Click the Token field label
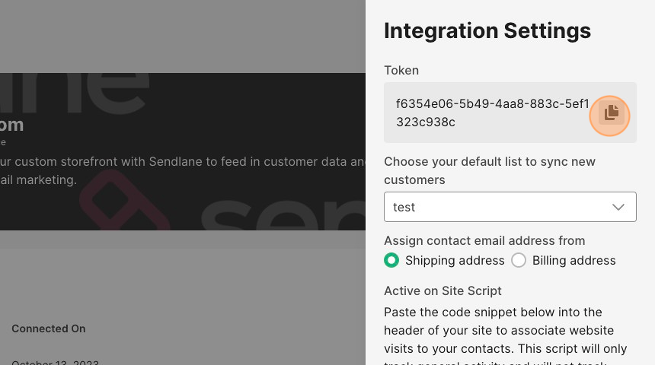The width and height of the screenshot is (655, 365). click(x=401, y=70)
